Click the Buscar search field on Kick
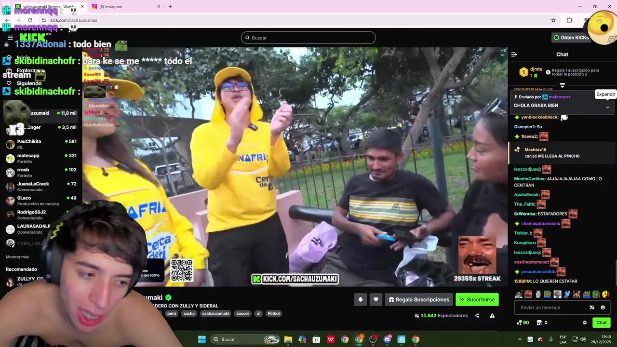 tap(308, 38)
